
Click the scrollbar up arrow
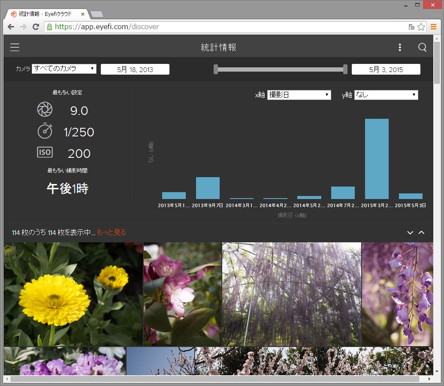(x=437, y=38)
